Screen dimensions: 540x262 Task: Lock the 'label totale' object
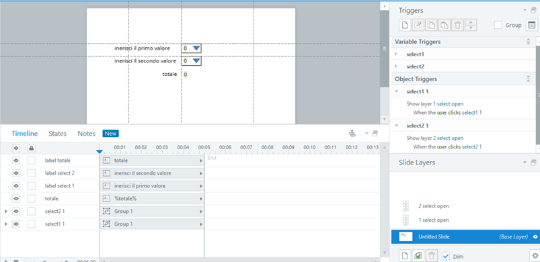(32, 161)
